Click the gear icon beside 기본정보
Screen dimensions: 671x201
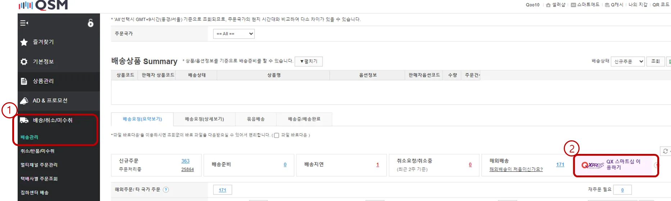click(24, 62)
